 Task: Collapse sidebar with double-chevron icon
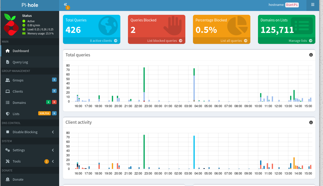(66, 4)
